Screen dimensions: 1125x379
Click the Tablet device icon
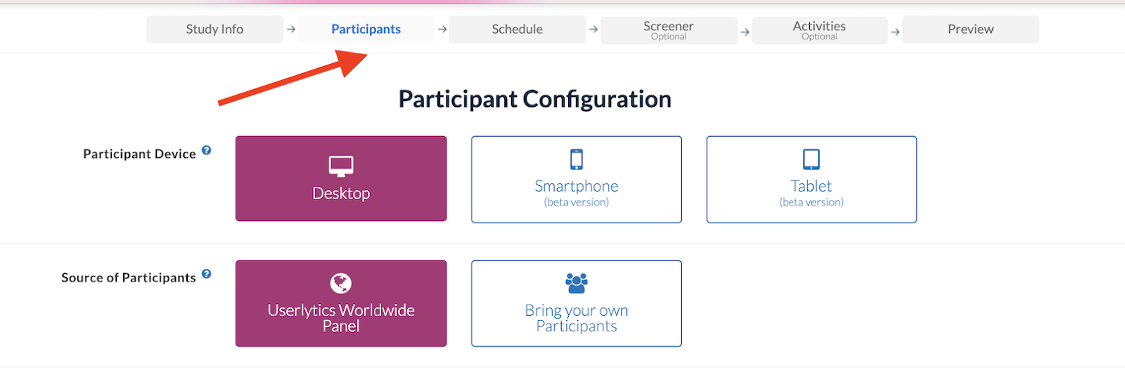coord(811,159)
